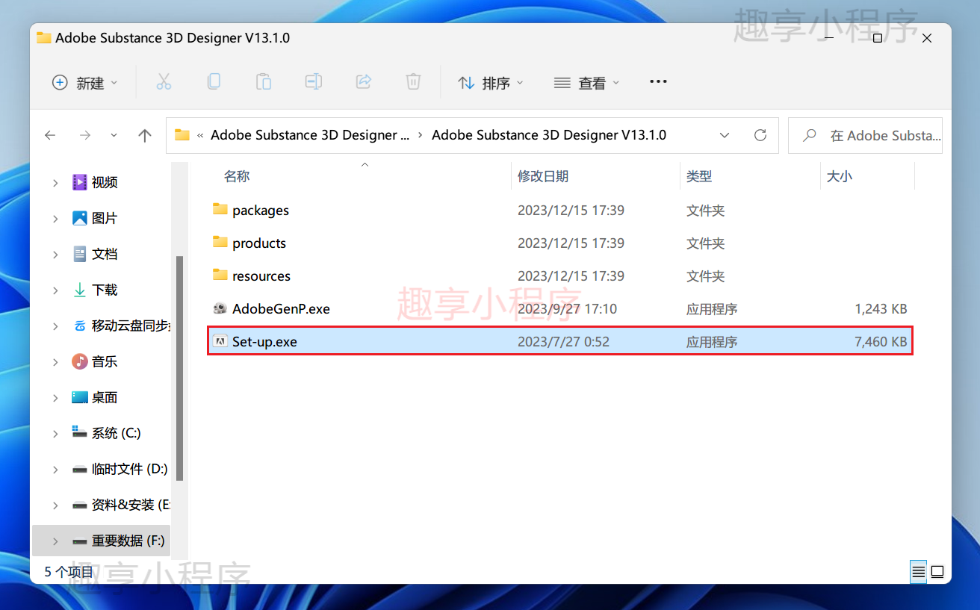Click the AdobeGenP.exe file icon
This screenshot has height=610, width=980.
(x=220, y=308)
